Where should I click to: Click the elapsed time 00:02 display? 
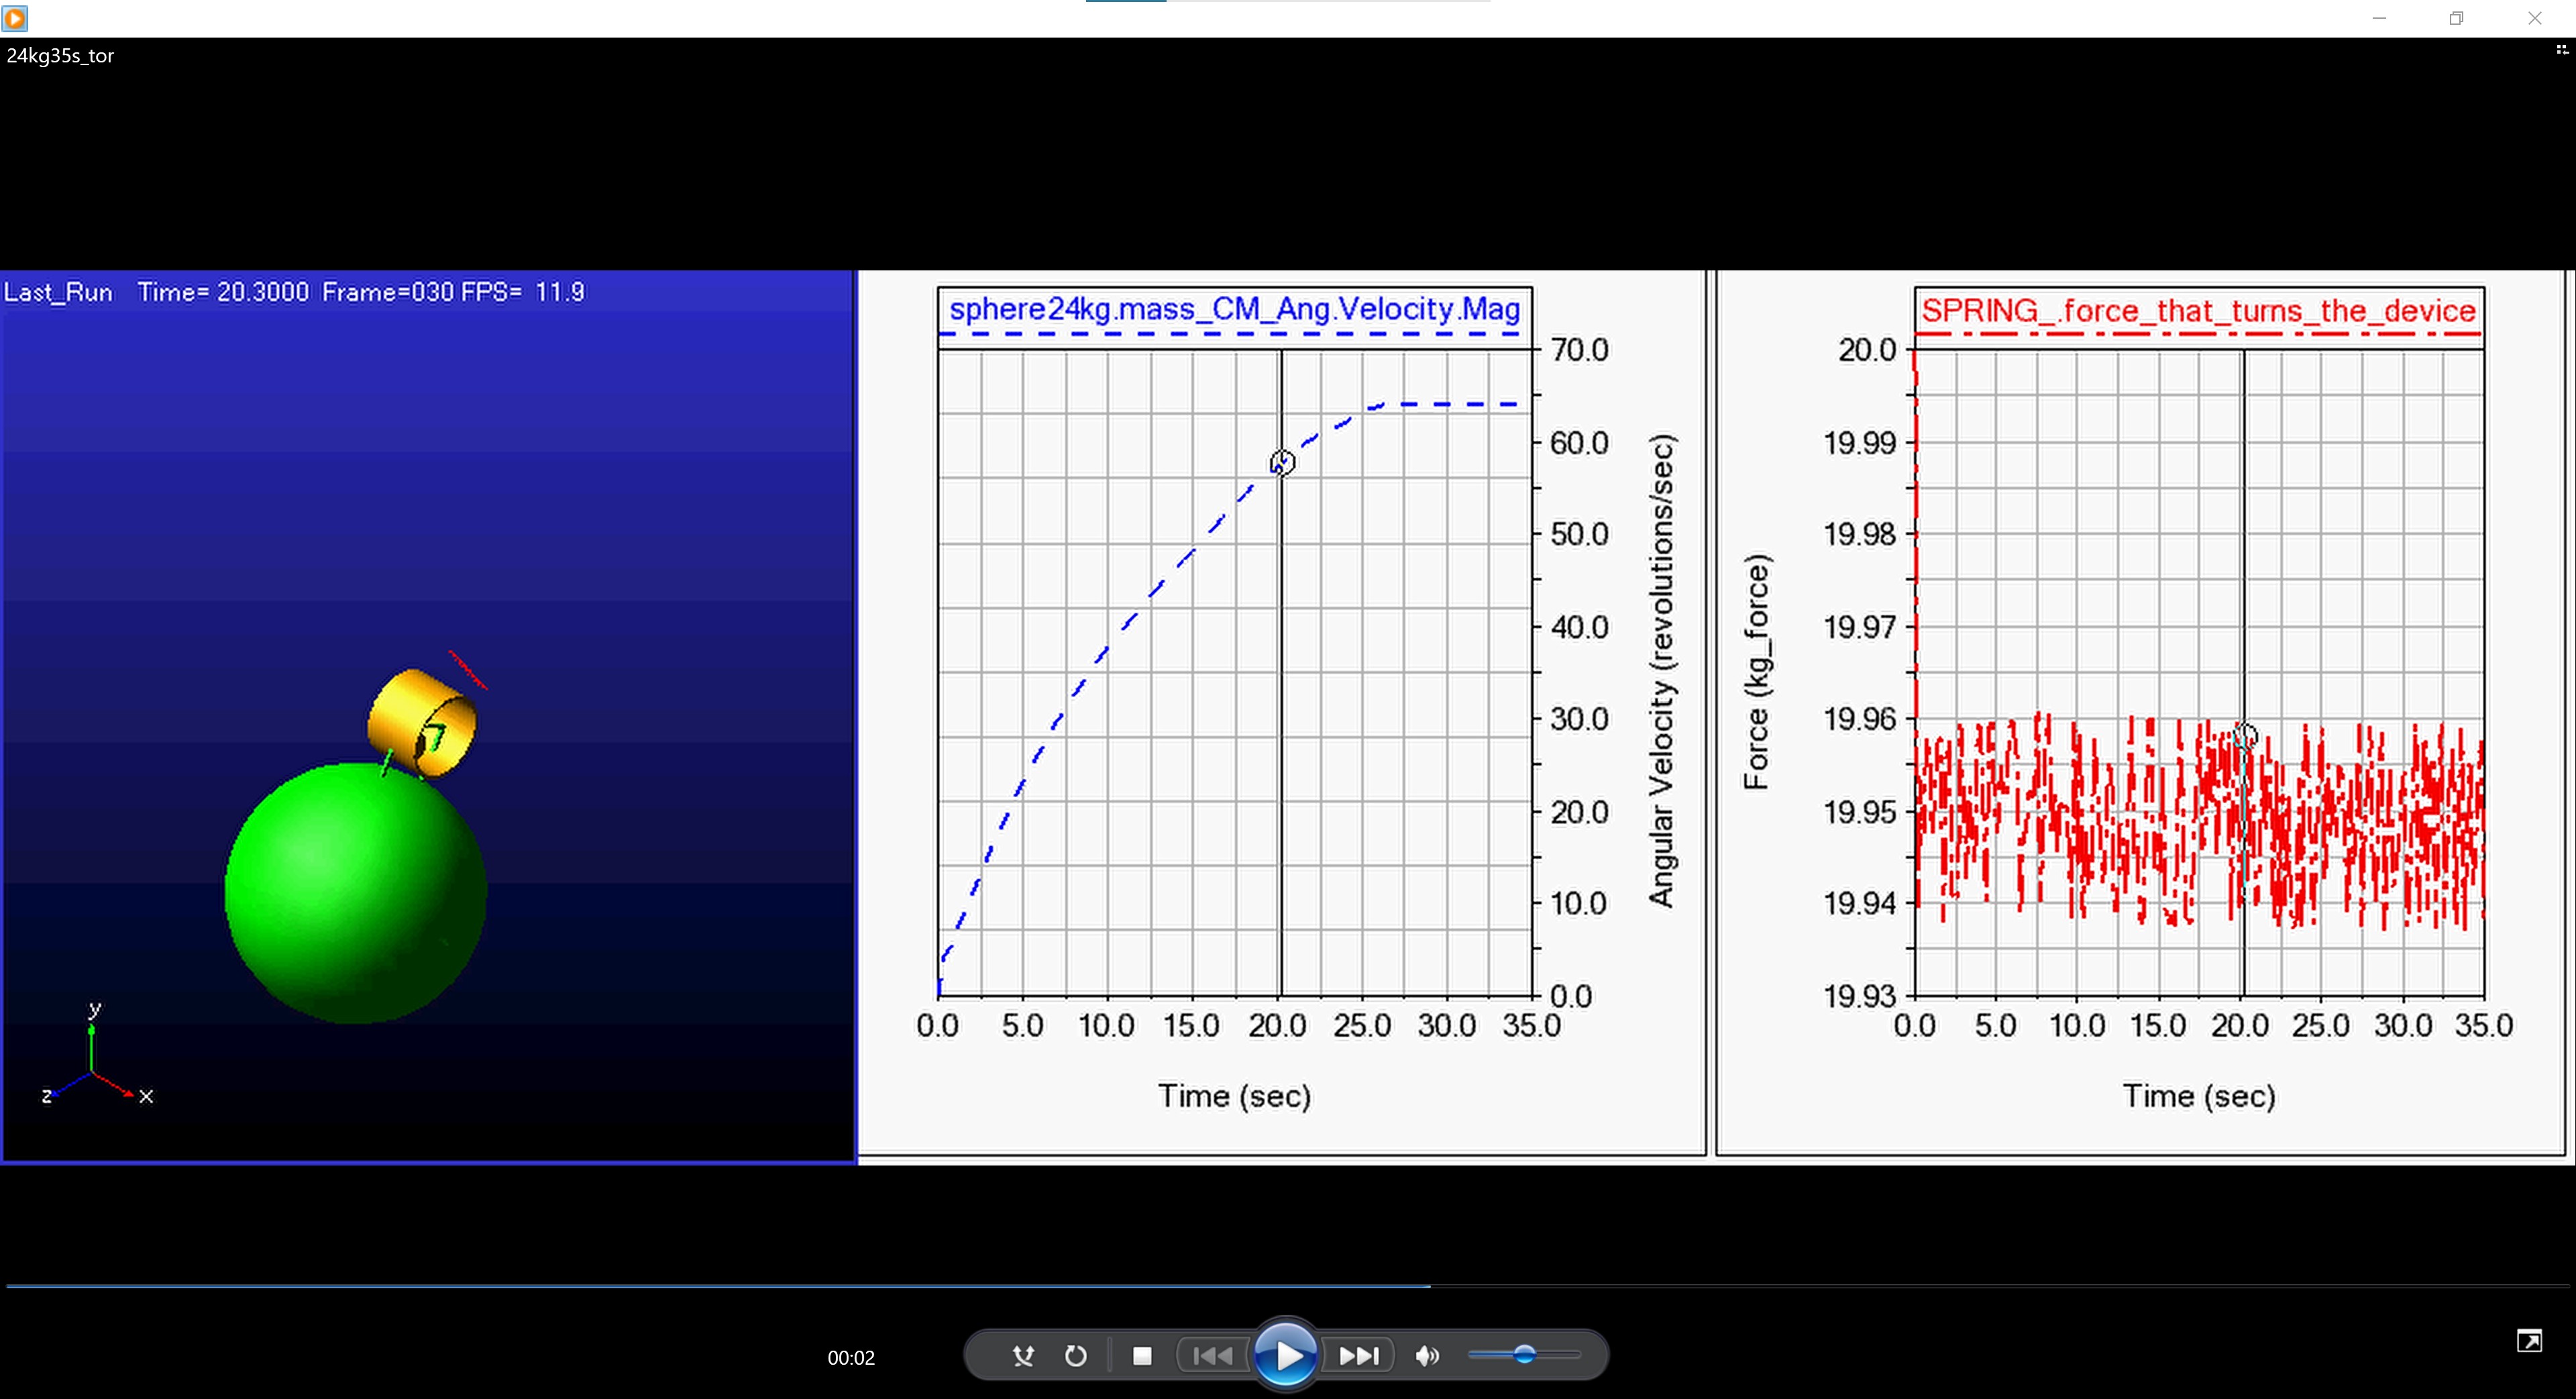851,1357
